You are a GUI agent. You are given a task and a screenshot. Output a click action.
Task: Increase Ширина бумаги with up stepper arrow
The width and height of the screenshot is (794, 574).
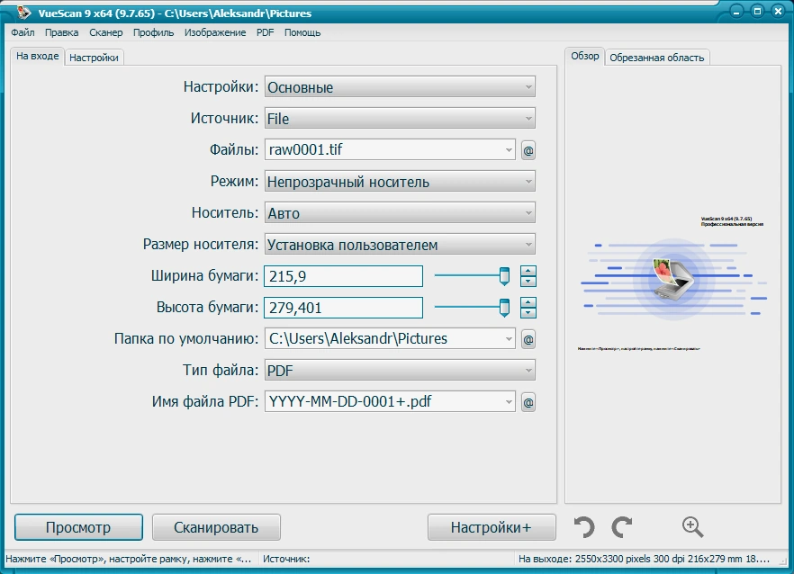[528, 272]
